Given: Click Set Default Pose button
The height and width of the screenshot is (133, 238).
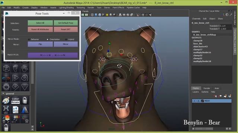Looking at the screenshot, I should point(66,23).
